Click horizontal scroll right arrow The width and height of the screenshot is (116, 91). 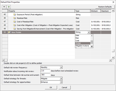[x=110, y=60]
